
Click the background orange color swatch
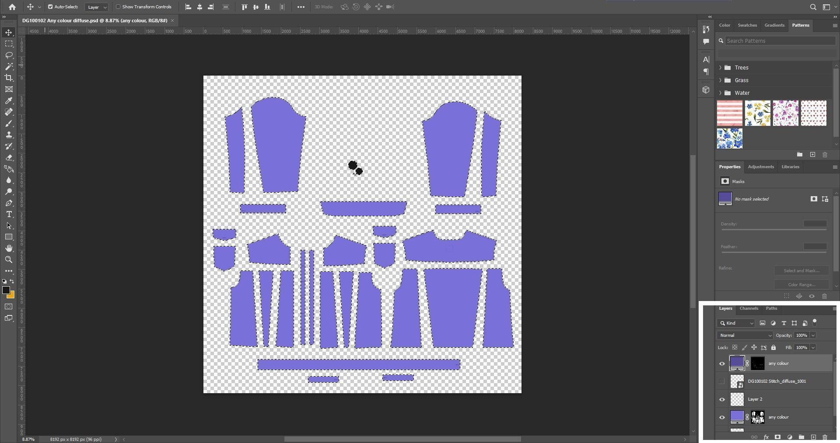pos(11,296)
